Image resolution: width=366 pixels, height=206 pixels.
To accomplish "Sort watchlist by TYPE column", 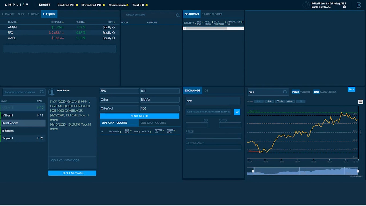I will tap(111, 22).
